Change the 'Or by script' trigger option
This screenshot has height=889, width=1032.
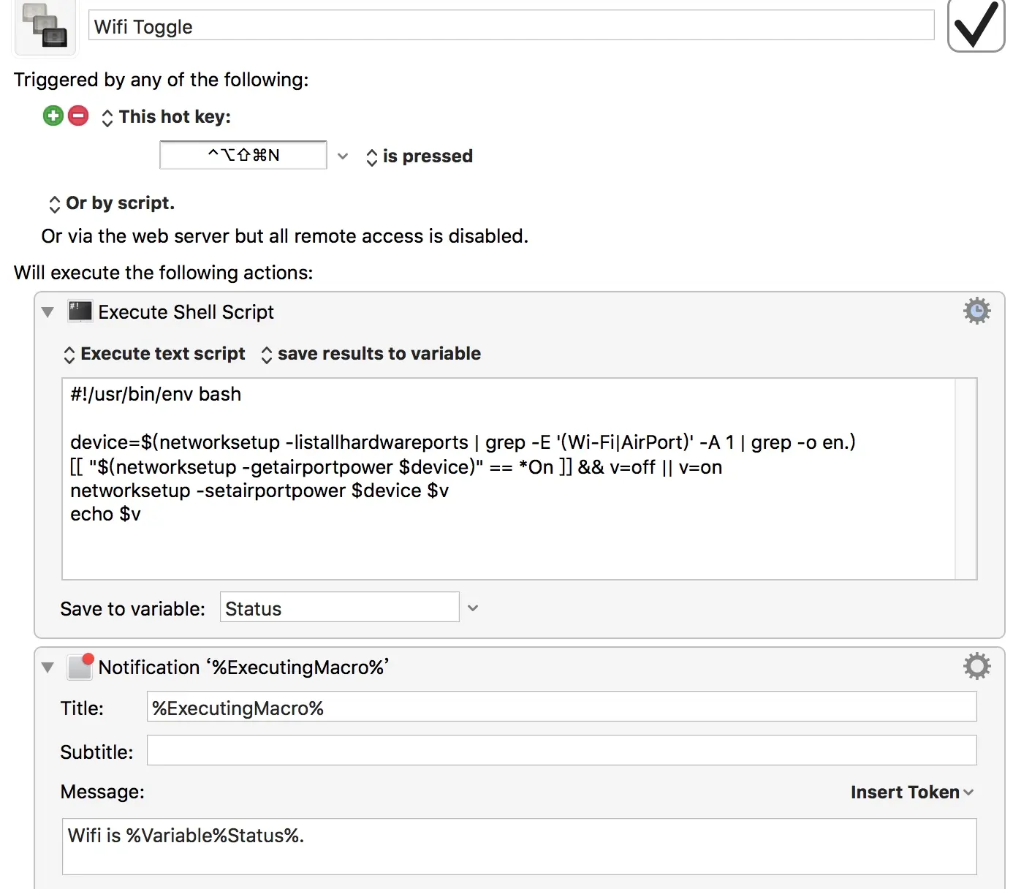point(112,203)
